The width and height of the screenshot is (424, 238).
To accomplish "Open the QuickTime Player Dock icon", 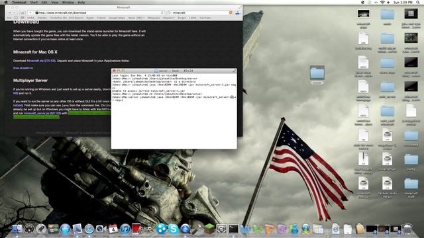I will tap(185, 229).
